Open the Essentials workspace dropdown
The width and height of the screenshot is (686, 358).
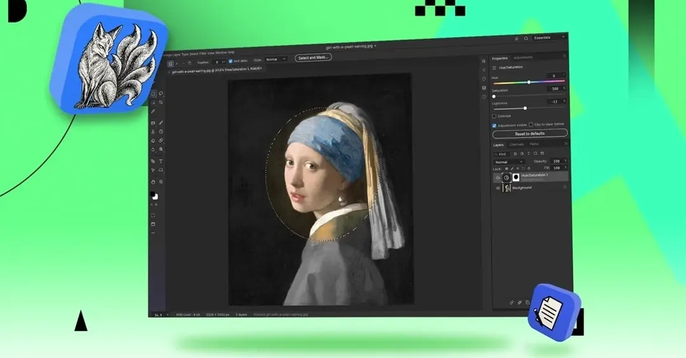coord(549,37)
